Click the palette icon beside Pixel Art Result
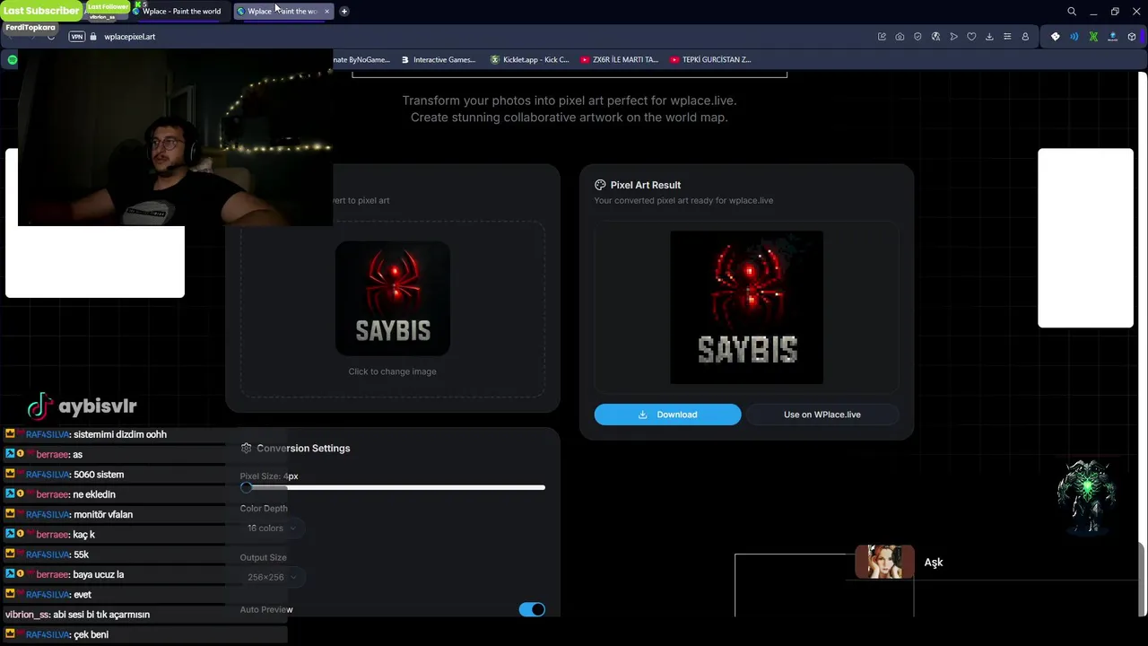 pyautogui.click(x=600, y=185)
